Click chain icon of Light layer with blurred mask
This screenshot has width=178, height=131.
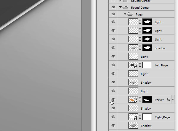tap(140, 39)
